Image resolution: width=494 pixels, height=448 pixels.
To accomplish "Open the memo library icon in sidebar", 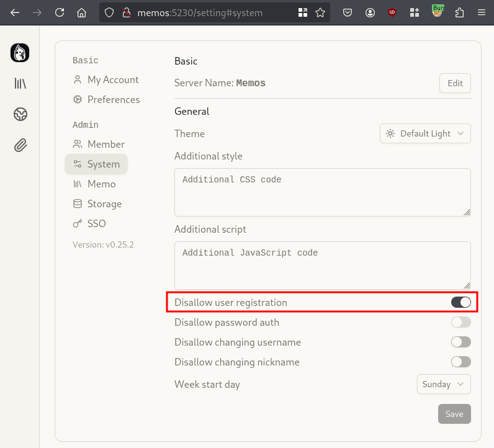I will [20, 83].
